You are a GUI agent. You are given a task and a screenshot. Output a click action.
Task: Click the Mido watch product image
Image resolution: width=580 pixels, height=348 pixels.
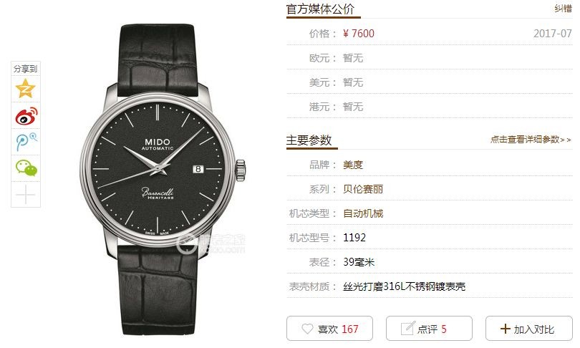coord(161,179)
